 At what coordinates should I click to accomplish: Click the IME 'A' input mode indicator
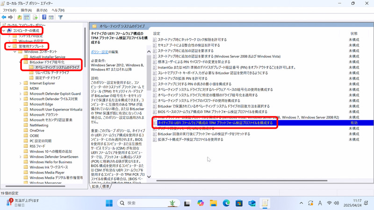(x=320, y=203)
